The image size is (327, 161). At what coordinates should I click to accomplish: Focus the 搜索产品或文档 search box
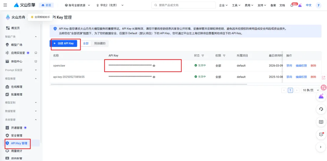(183, 5)
